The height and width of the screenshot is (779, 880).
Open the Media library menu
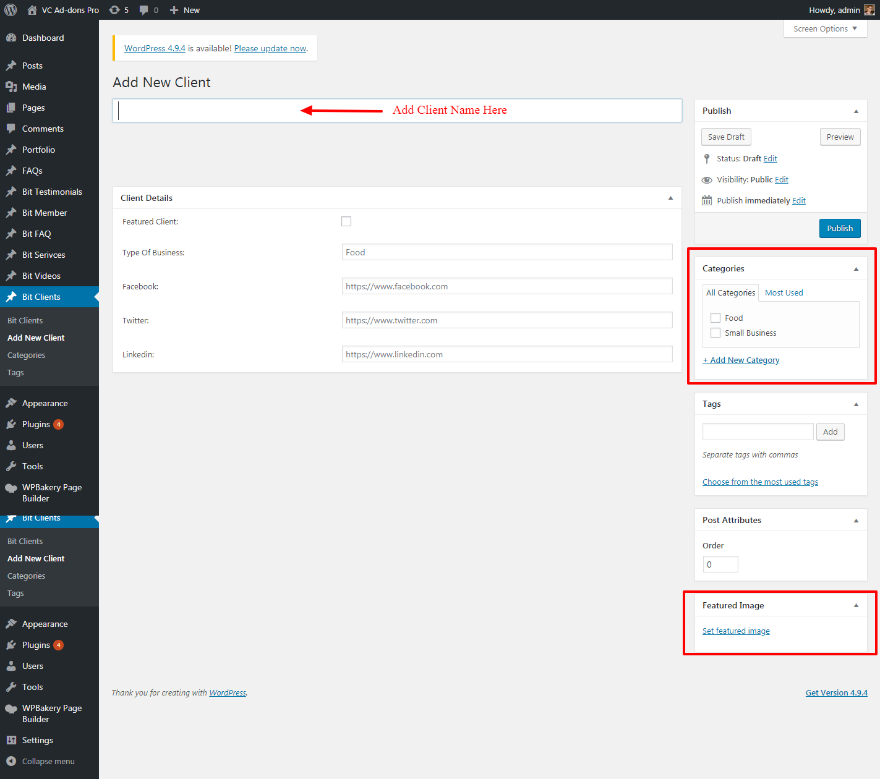(34, 87)
